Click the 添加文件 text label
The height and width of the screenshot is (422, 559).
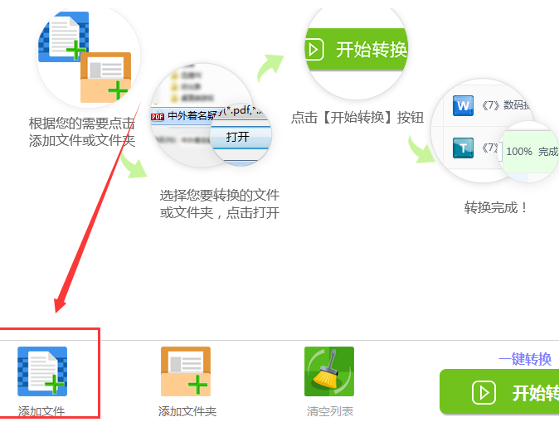pos(41,412)
